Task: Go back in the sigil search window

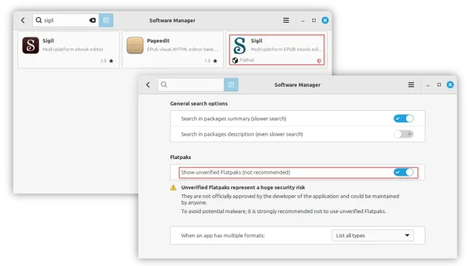Action: (23, 20)
